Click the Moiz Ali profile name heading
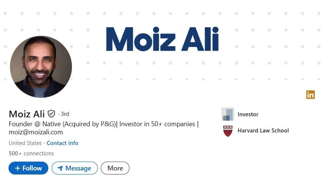This screenshot has width=324, height=183. click(x=27, y=114)
